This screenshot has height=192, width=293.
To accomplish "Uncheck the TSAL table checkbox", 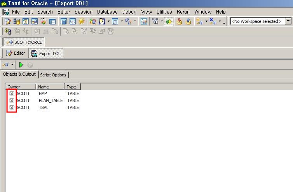I will (12, 107).
